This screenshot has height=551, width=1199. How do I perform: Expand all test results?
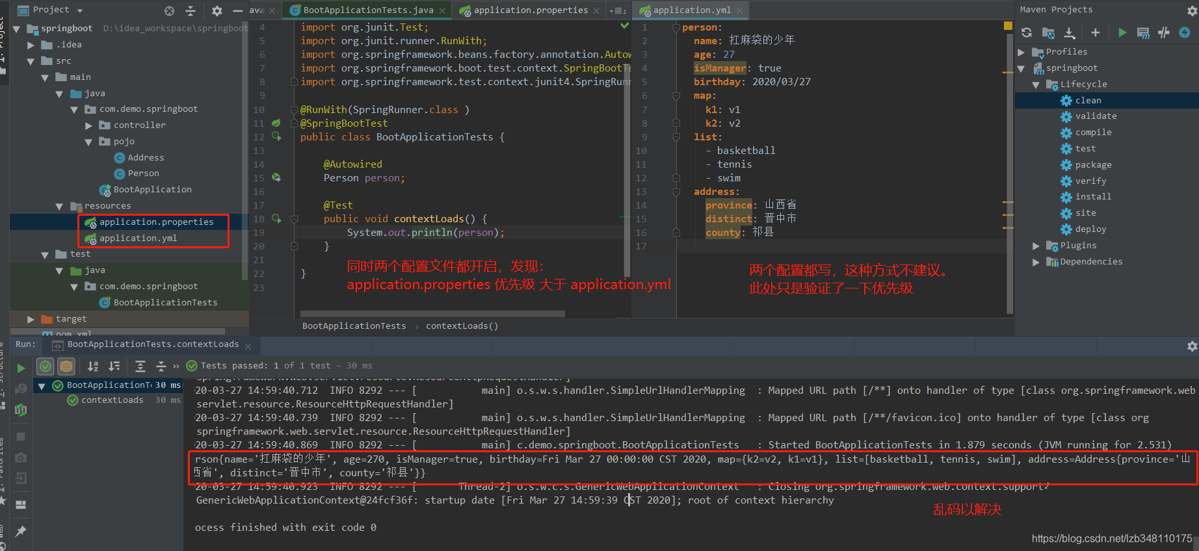(140, 366)
